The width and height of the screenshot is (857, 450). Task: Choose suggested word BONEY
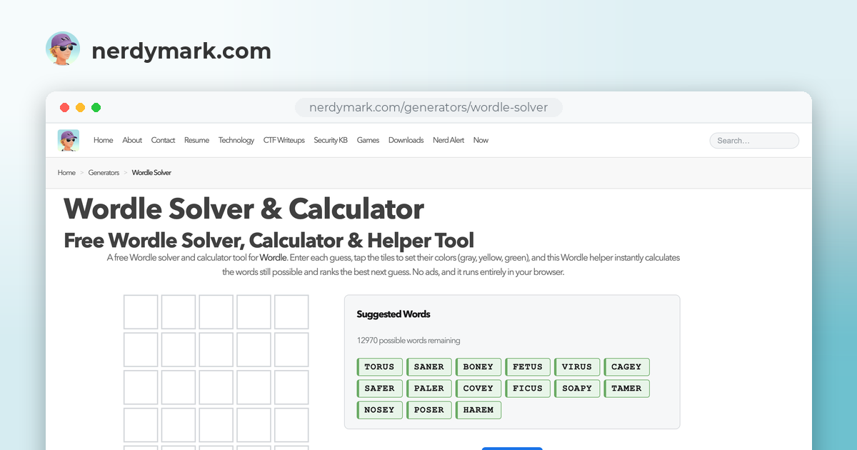tap(478, 367)
